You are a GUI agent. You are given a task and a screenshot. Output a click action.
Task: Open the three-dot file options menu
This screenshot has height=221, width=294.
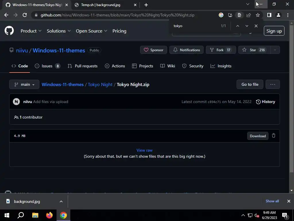(x=273, y=84)
